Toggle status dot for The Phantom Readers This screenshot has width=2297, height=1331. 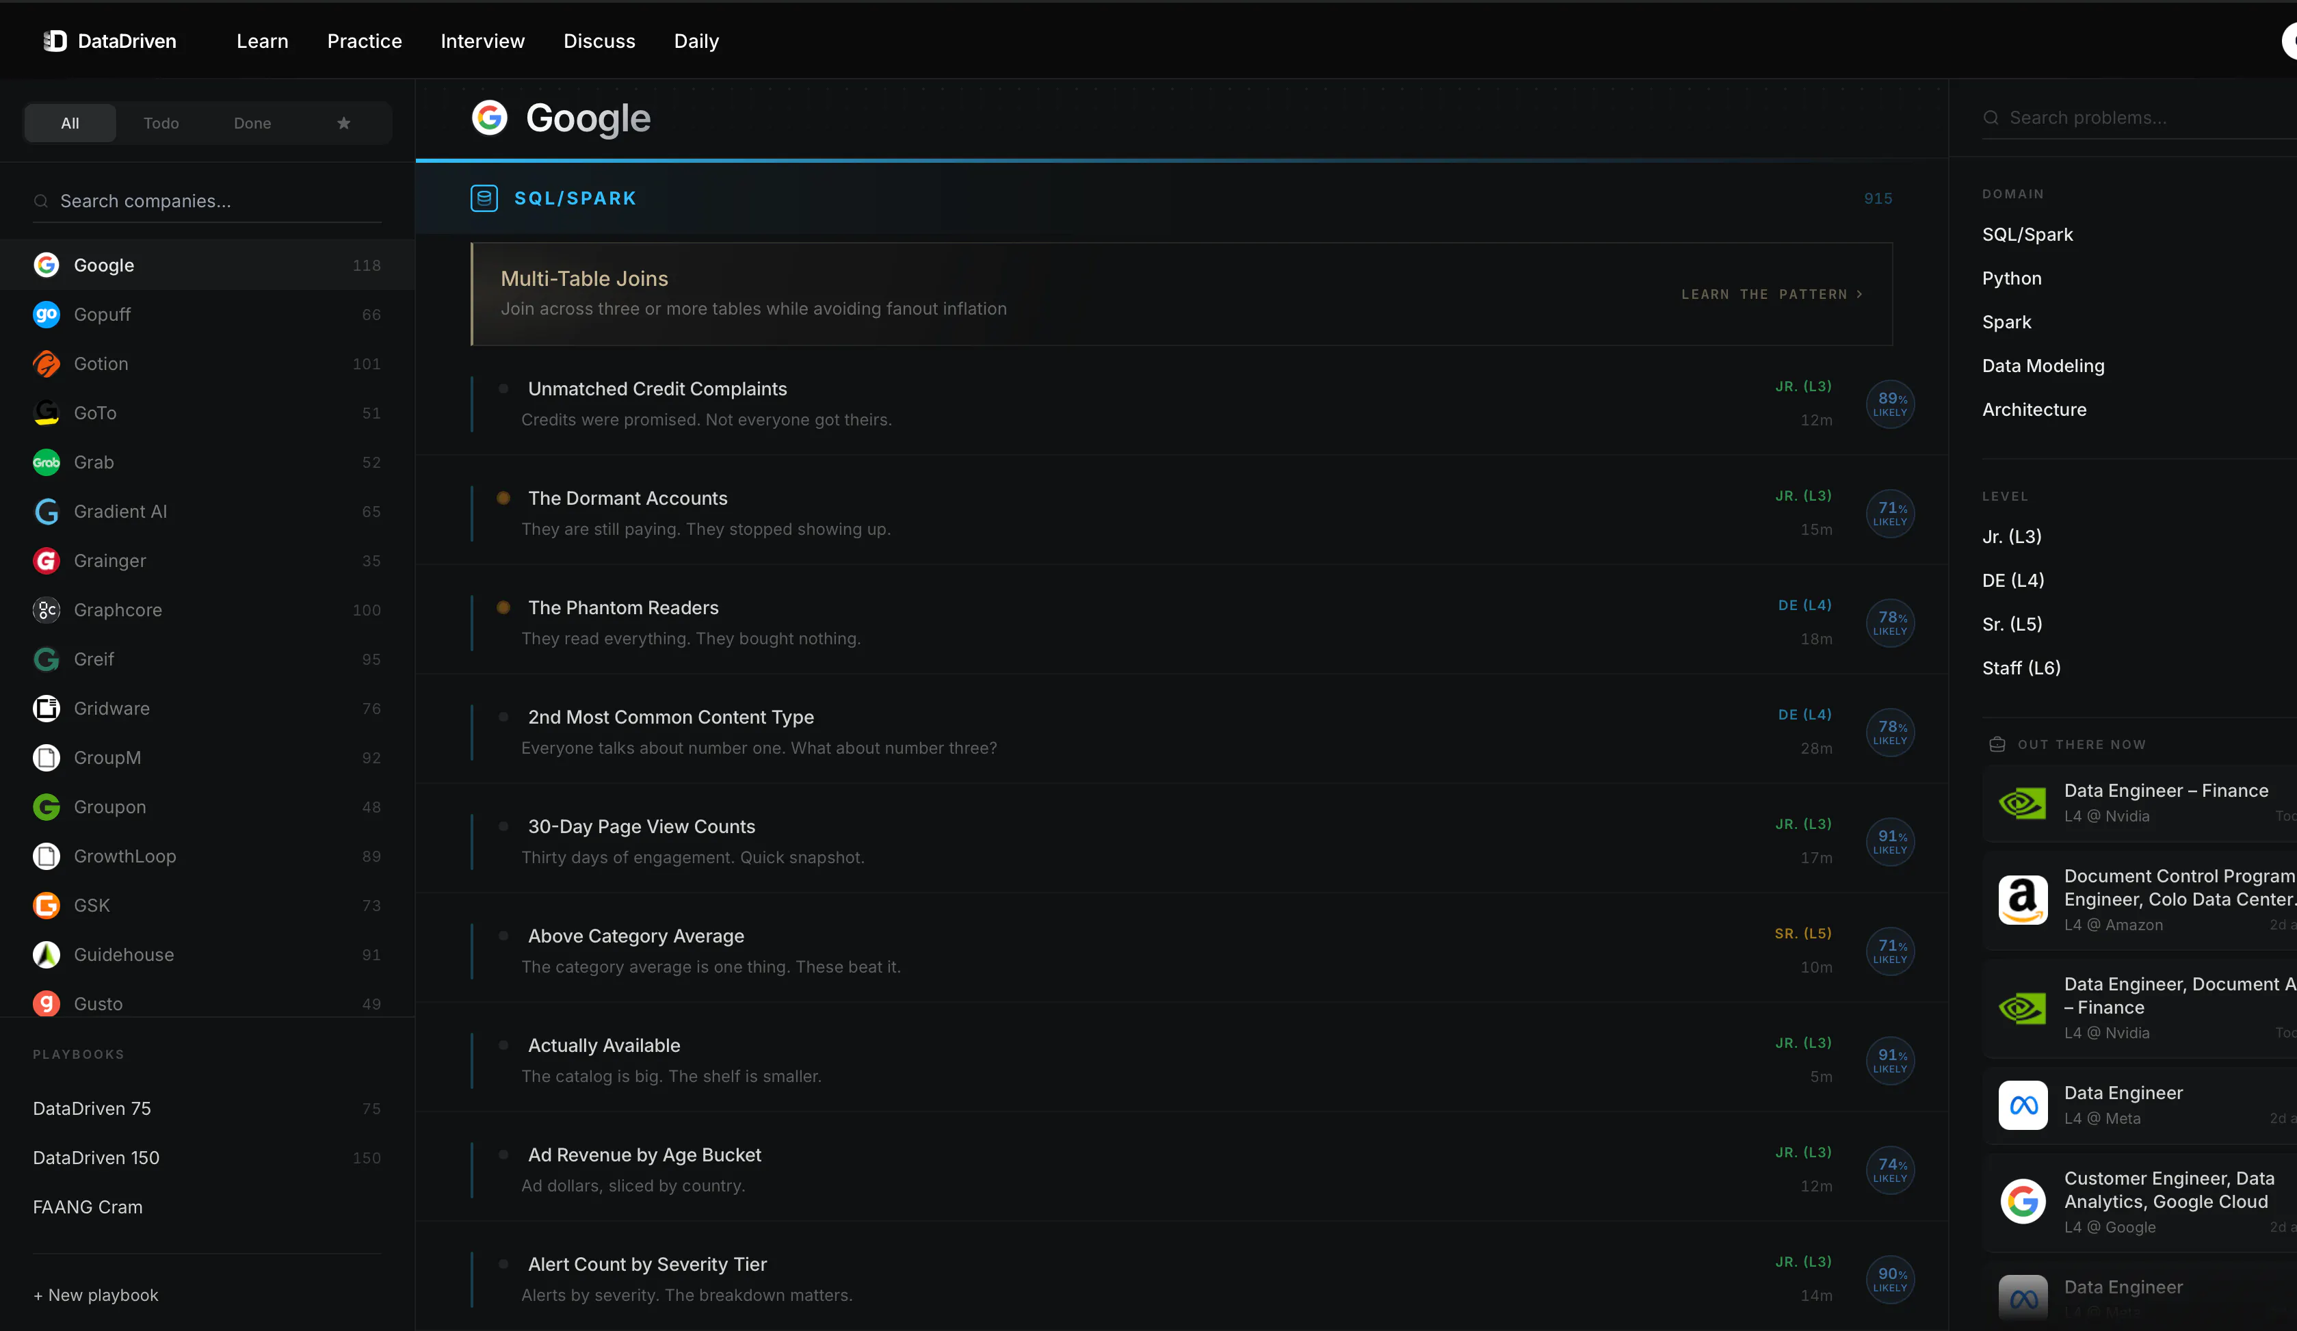click(503, 608)
